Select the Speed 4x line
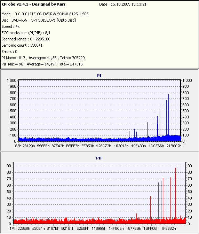 click(x=10, y=26)
